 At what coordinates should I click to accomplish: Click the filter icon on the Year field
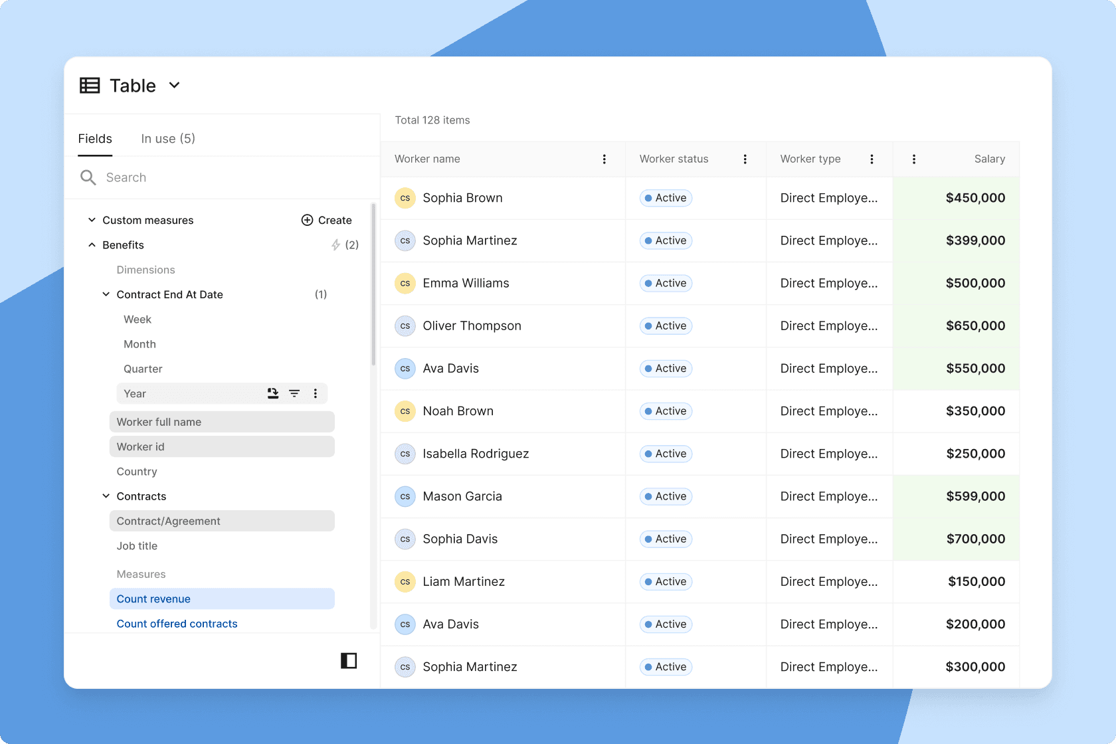(x=294, y=393)
